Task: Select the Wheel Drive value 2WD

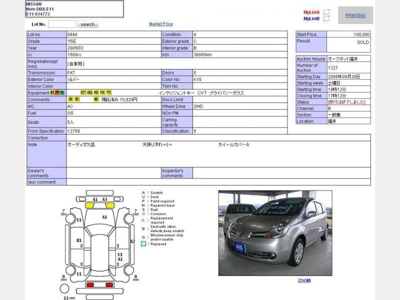Action: coord(198,106)
